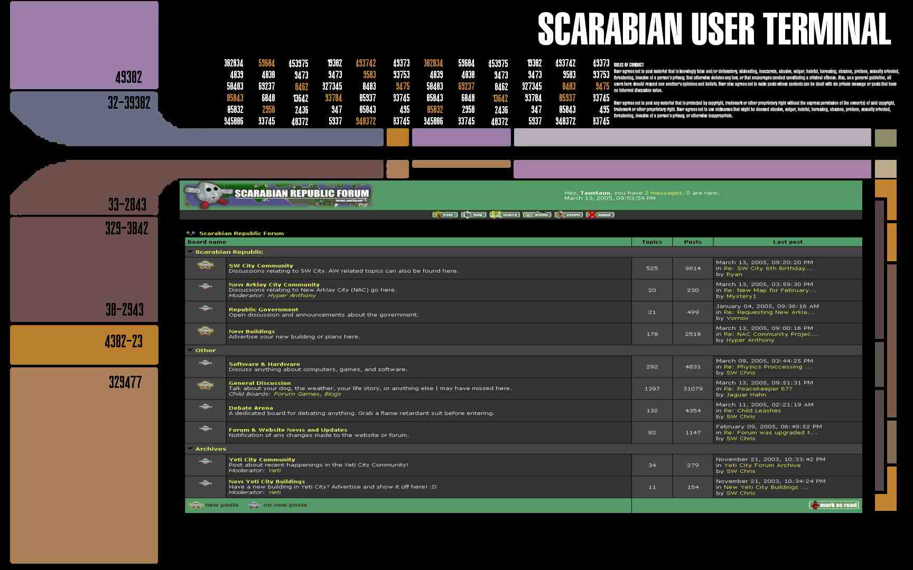Click the logout nav button
913x570 pixels.
point(600,215)
